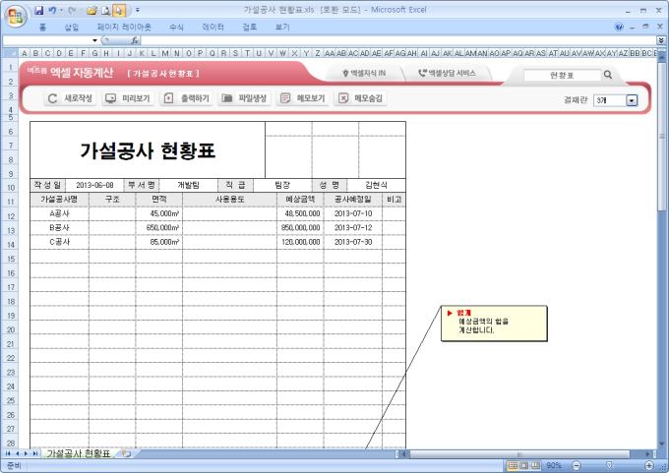Image resolution: width=669 pixels, height=473 pixels.
Task: Open the 홈 ribbon tab
Action: point(42,27)
